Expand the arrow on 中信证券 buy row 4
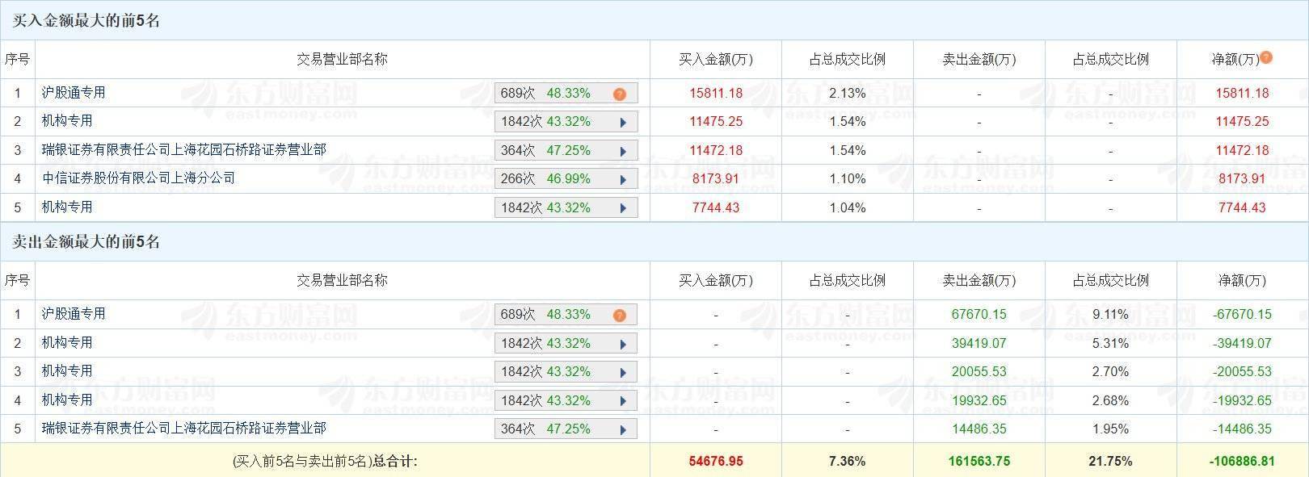The width and height of the screenshot is (1309, 477). coord(622,178)
